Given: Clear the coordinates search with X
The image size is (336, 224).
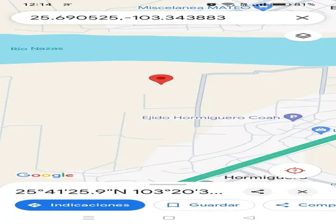Looking at the screenshot, I should coord(302,18).
